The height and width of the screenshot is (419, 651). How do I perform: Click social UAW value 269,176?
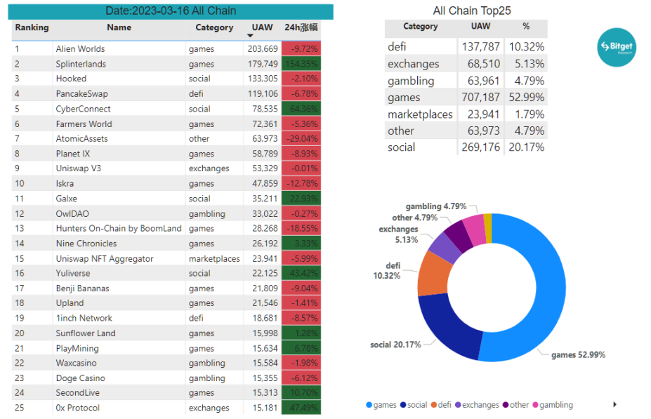tap(481, 147)
